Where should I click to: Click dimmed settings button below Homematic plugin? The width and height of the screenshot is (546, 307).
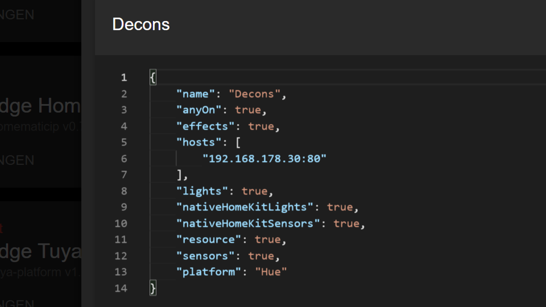tap(17, 160)
